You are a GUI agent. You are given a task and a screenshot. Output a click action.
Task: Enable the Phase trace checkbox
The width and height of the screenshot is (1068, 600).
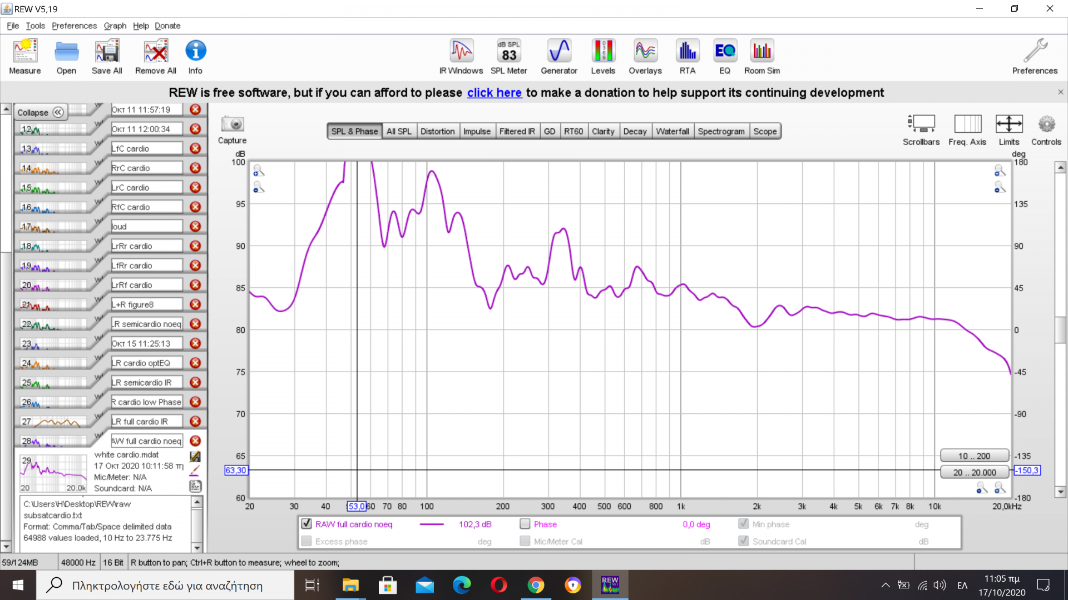[x=525, y=524]
